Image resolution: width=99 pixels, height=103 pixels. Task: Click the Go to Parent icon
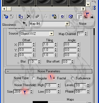coord(86,17)
